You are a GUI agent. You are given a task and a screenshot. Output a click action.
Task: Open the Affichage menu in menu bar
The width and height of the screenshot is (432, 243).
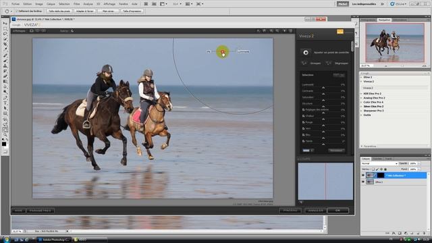[x=109, y=4]
